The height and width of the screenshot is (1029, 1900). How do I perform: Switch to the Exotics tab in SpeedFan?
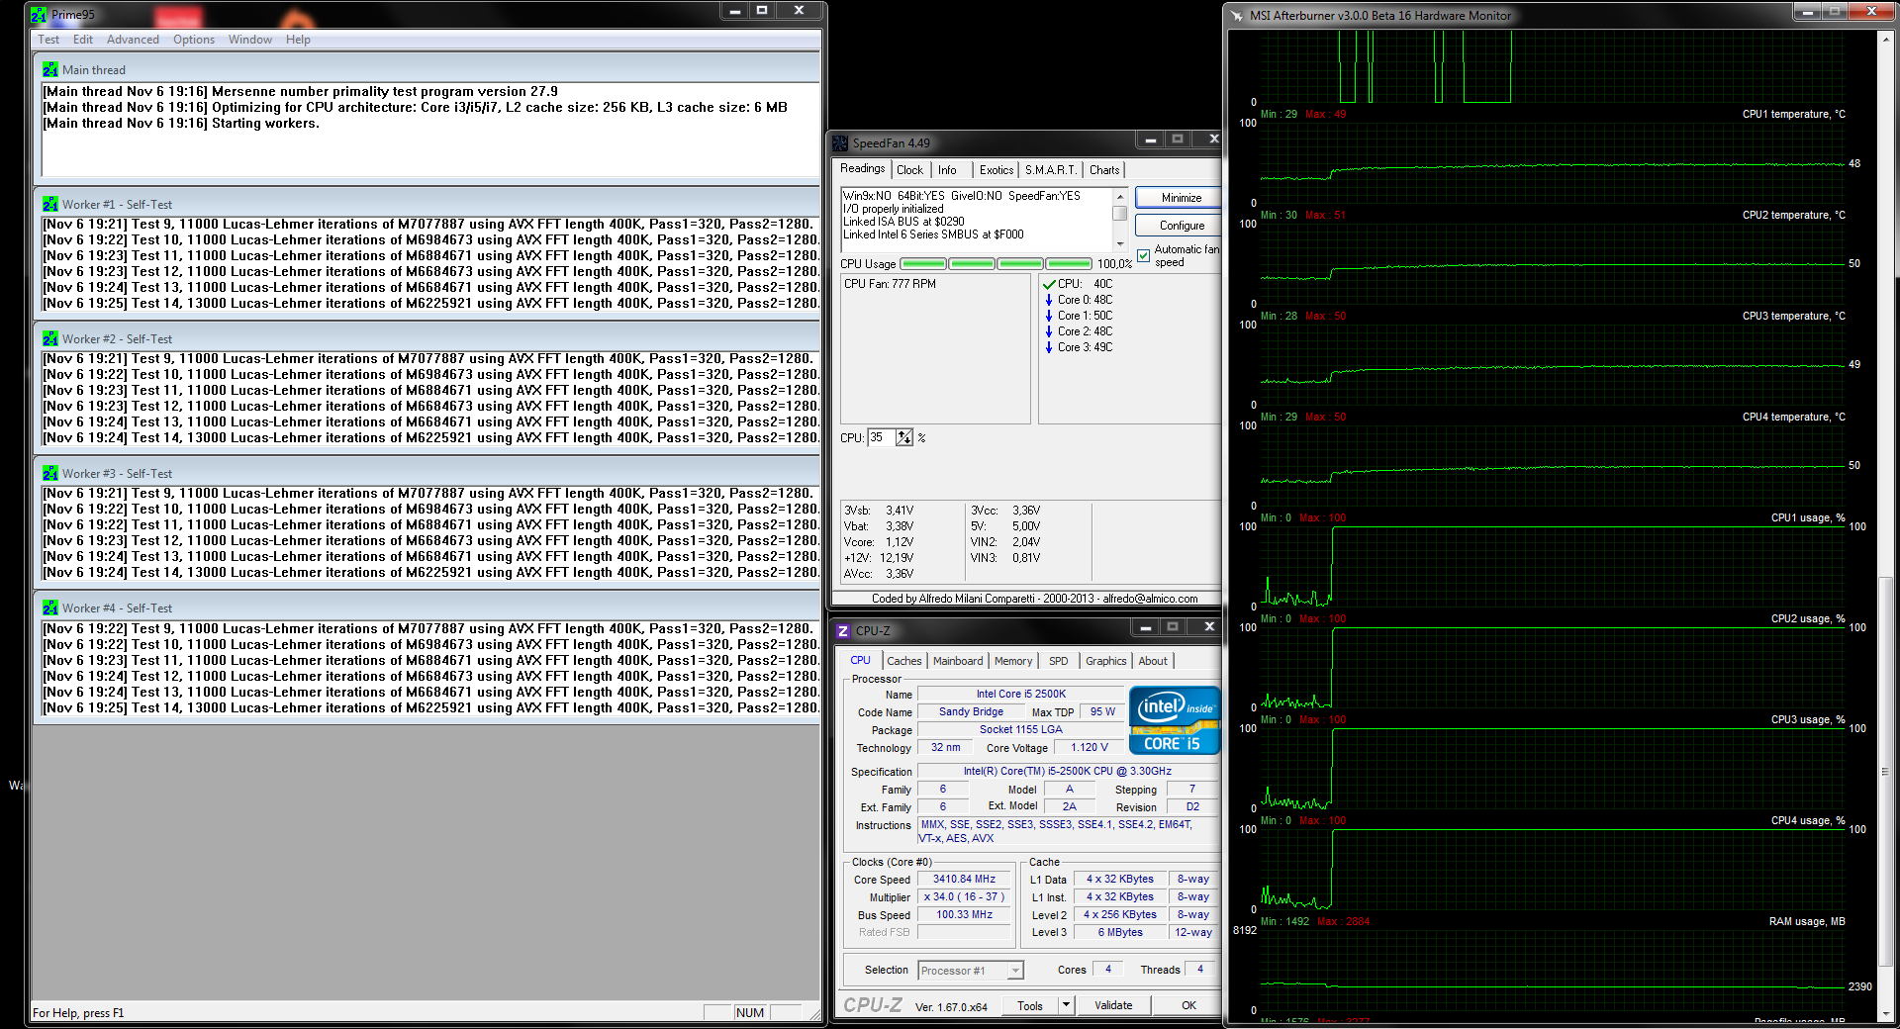tap(997, 170)
